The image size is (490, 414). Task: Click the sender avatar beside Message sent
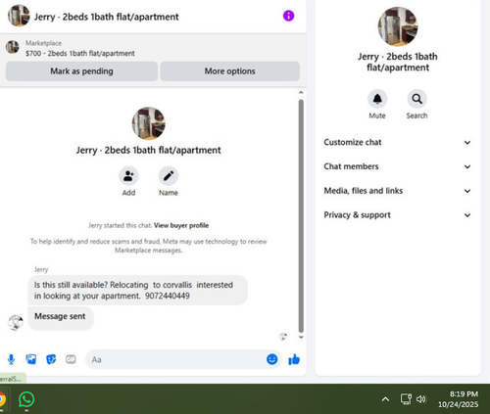point(16,323)
